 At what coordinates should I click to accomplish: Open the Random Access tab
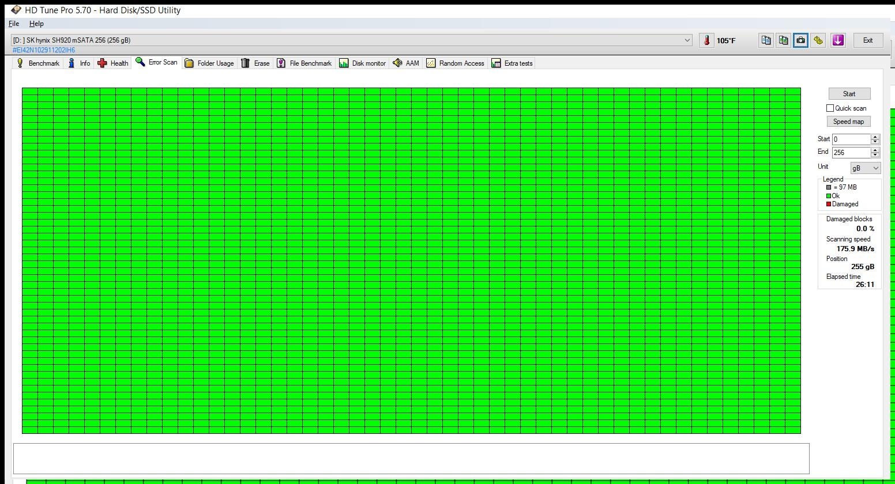click(x=456, y=63)
